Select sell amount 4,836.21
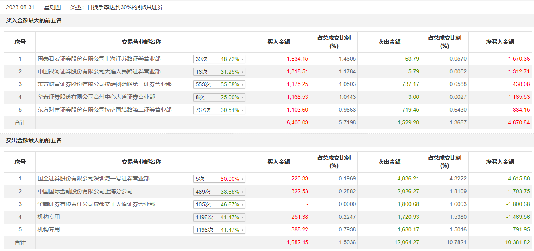Viewport: 534px width, 251px height. coord(408,179)
